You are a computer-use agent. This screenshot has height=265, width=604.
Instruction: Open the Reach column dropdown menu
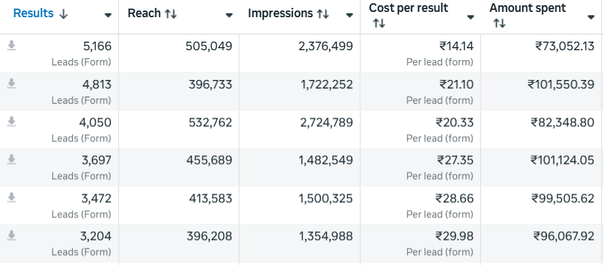pos(229,15)
